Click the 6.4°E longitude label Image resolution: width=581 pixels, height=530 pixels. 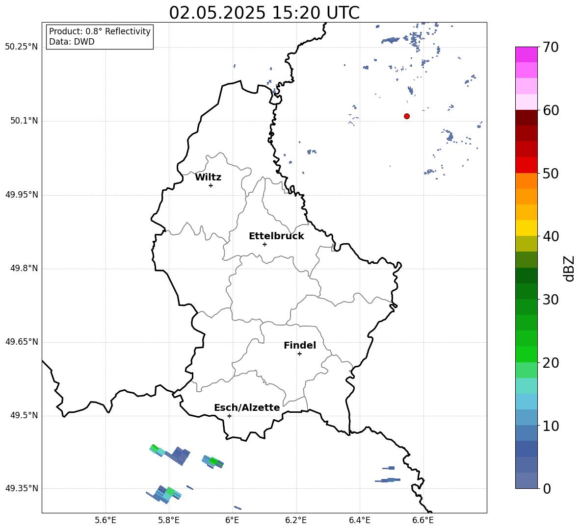pyautogui.click(x=359, y=520)
